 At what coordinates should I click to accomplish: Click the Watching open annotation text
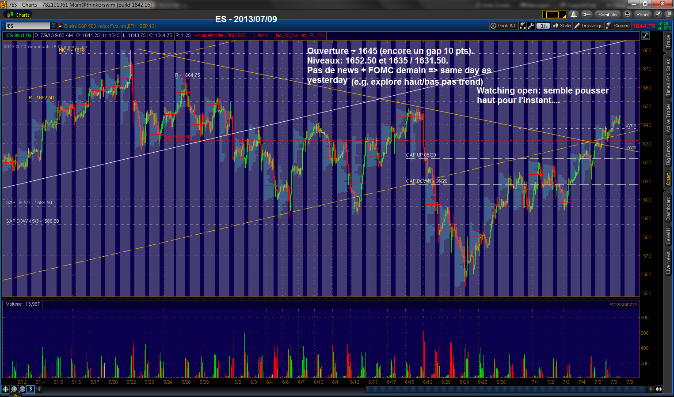pyautogui.click(x=543, y=95)
